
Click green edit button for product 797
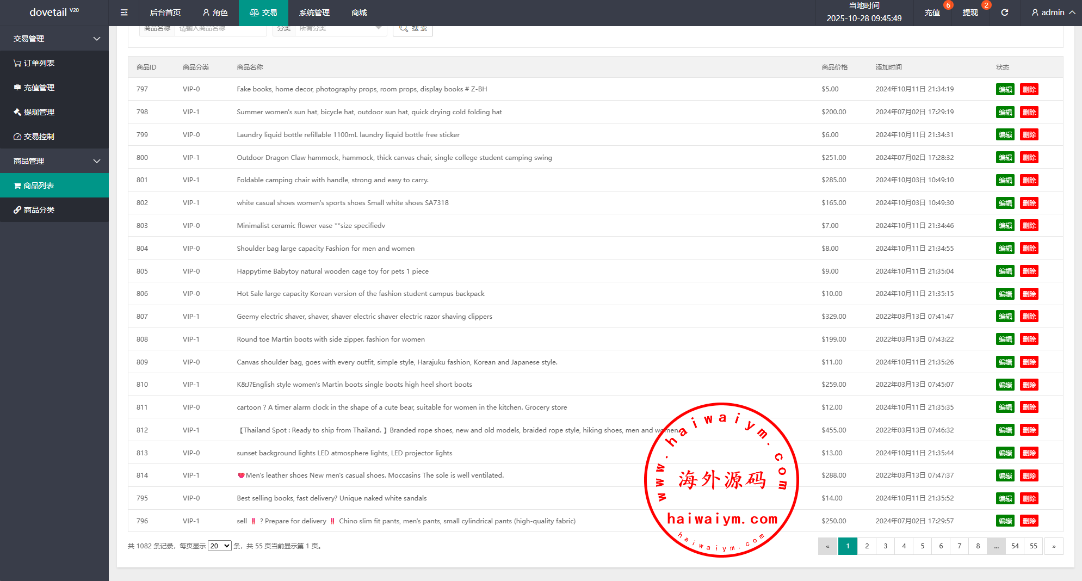[1005, 89]
